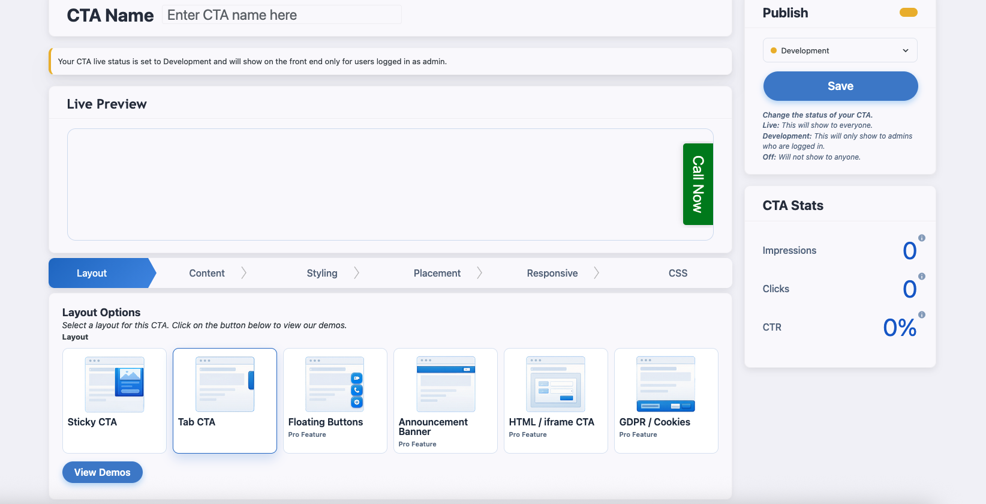Click the green Call Now preview tab
The image size is (986, 504).
click(698, 184)
